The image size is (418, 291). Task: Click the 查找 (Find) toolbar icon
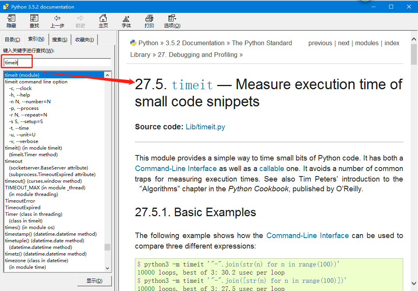34,18
